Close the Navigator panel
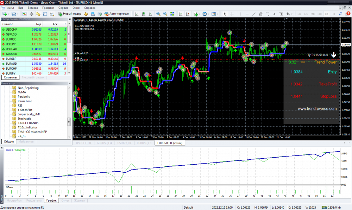Image resolution: width=352 pixels, height=210 pixels. (x=70, y=83)
